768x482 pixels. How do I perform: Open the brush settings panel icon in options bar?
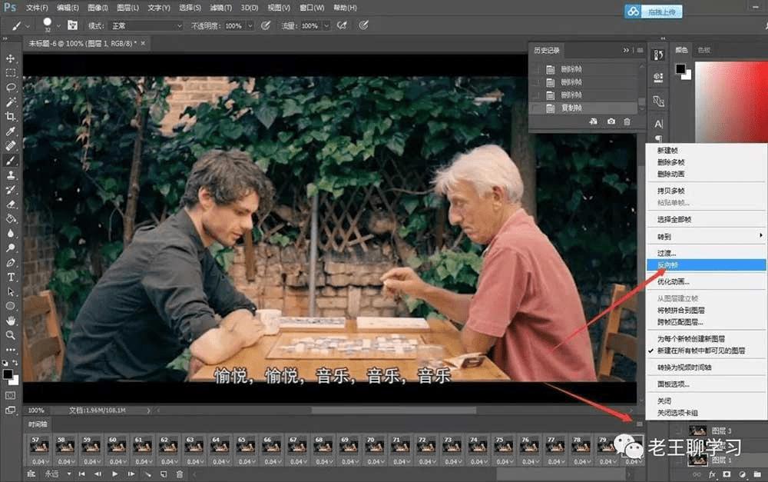[72, 25]
